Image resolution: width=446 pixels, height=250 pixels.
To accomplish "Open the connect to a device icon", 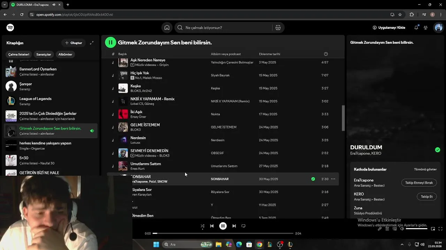I will (x=395, y=229).
